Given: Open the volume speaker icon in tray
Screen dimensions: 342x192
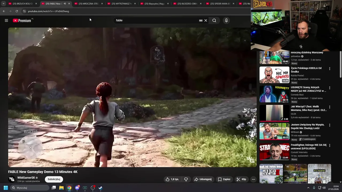Looking at the screenshot, I should tap(324, 188).
